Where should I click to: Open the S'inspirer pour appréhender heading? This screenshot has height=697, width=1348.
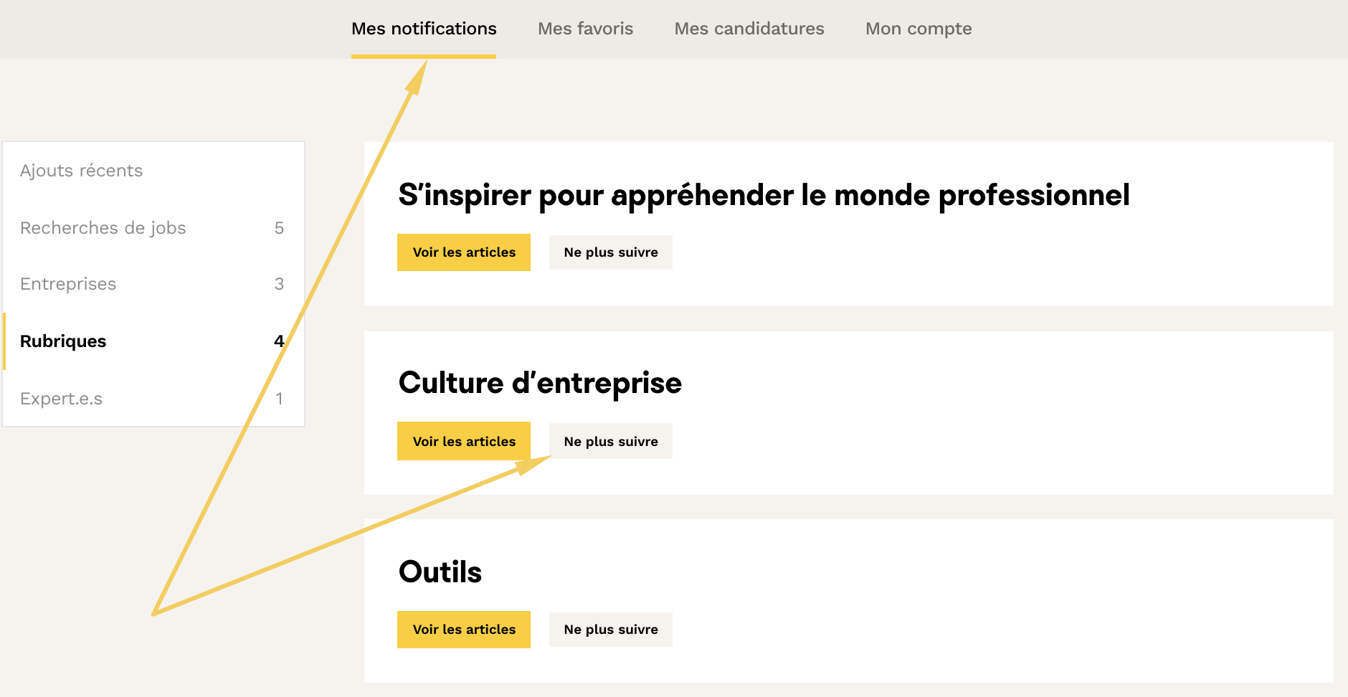[x=764, y=195]
